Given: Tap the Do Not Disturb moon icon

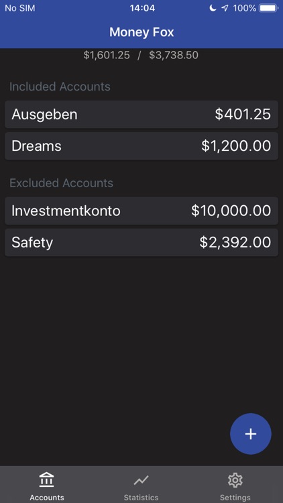Looking at the screenshot, I should tap(213, 8).
